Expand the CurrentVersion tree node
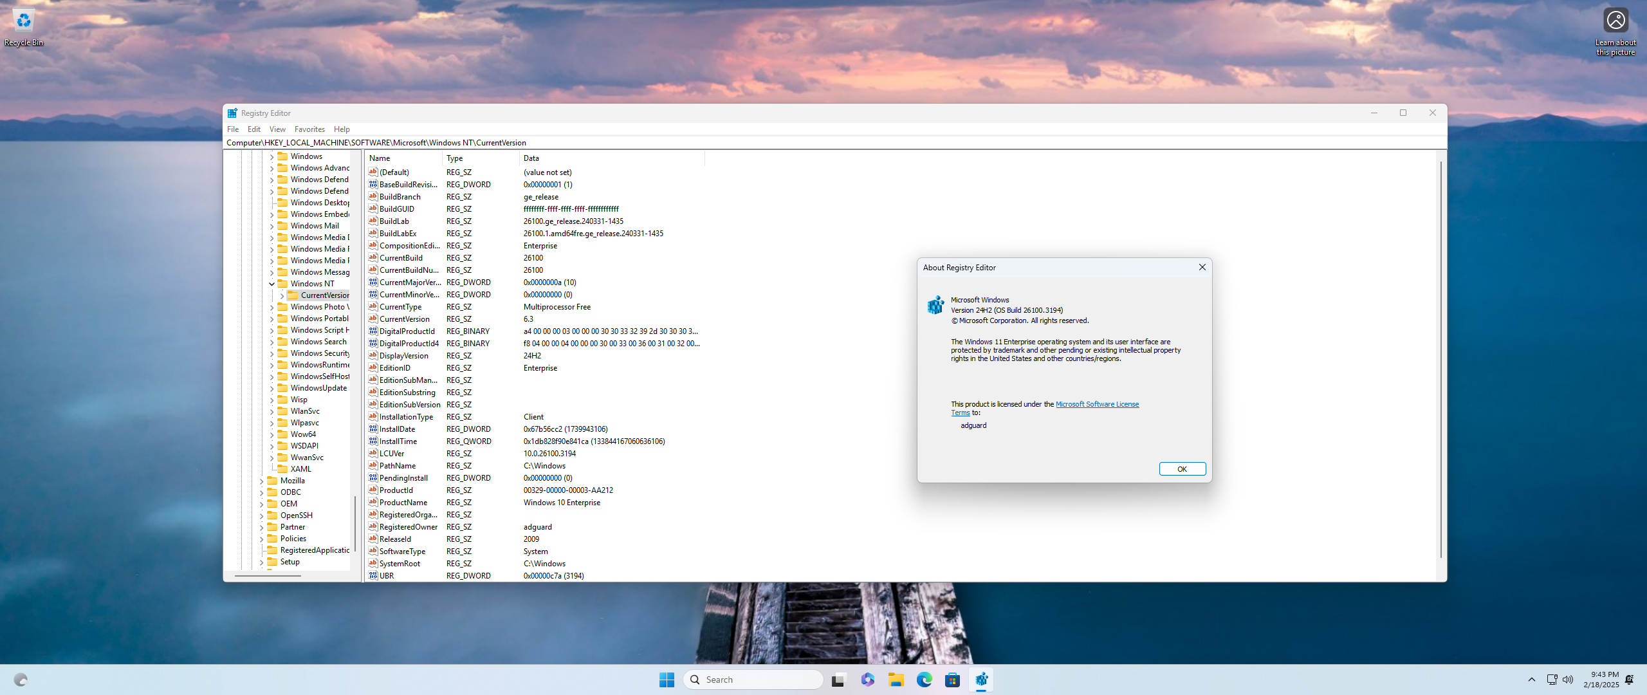1647x695 pixels. point(282,295)
